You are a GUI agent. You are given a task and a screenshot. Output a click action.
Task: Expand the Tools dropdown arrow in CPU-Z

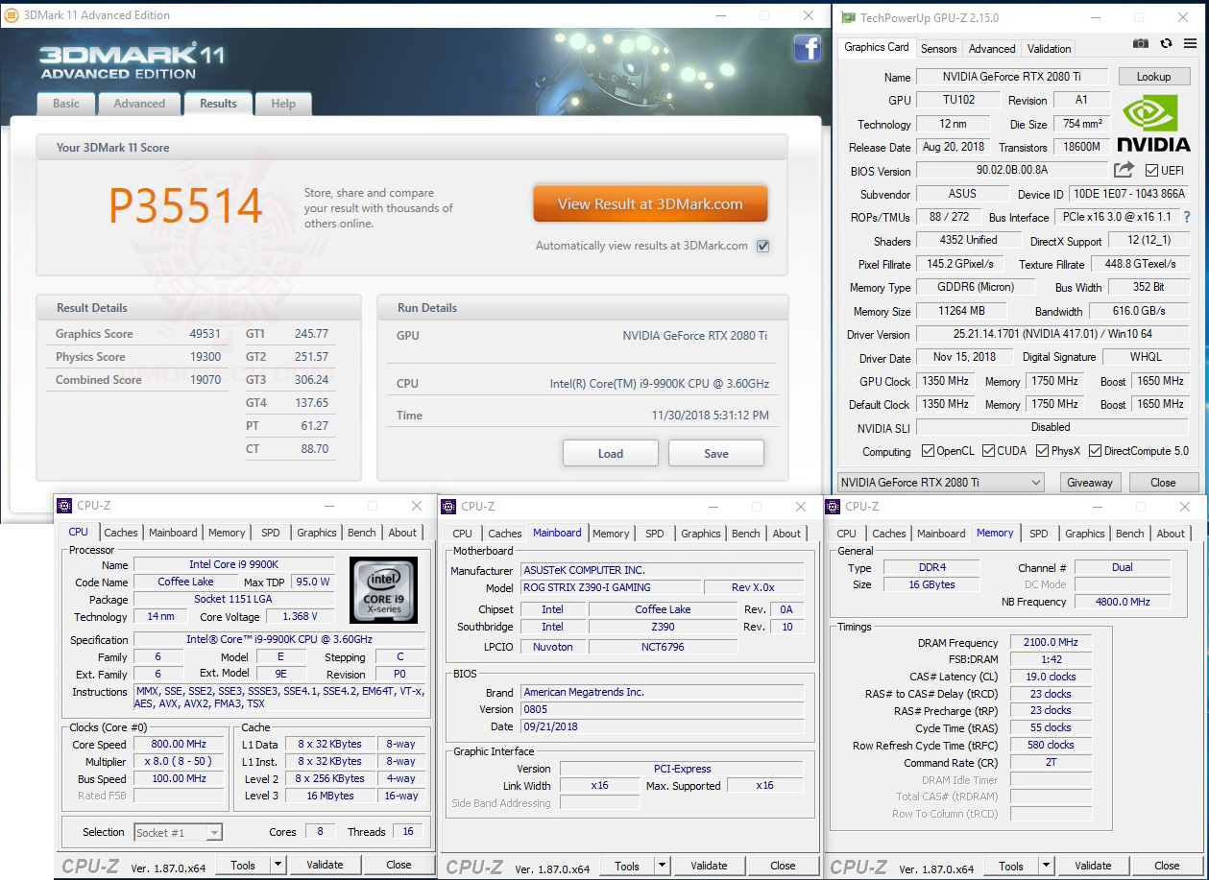[x=276, y=865]
